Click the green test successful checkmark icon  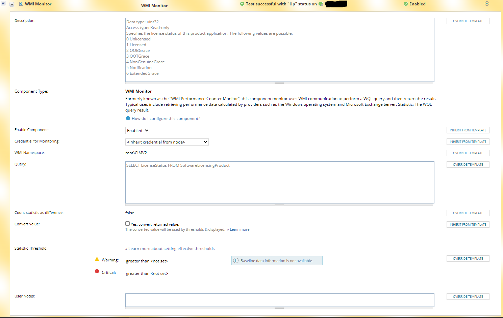click(x=242, y=4)
